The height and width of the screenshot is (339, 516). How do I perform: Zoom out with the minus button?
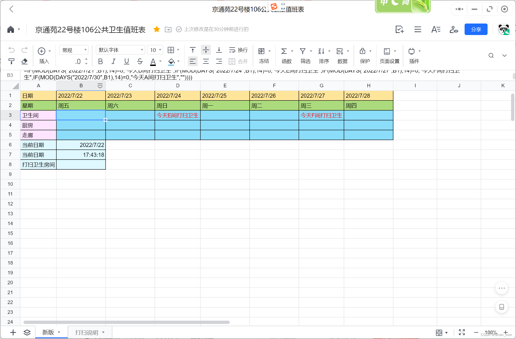[476, 332]
